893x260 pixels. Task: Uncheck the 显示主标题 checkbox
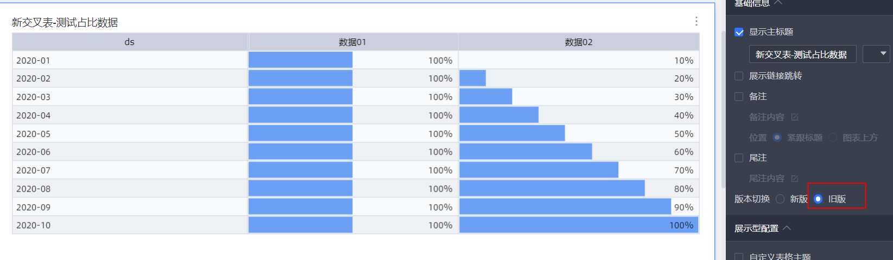click(x=739, y=32)
